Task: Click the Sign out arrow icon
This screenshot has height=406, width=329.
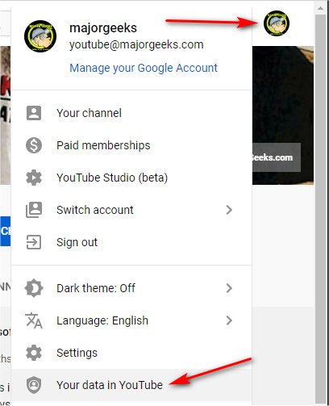Action: point(34,242)
